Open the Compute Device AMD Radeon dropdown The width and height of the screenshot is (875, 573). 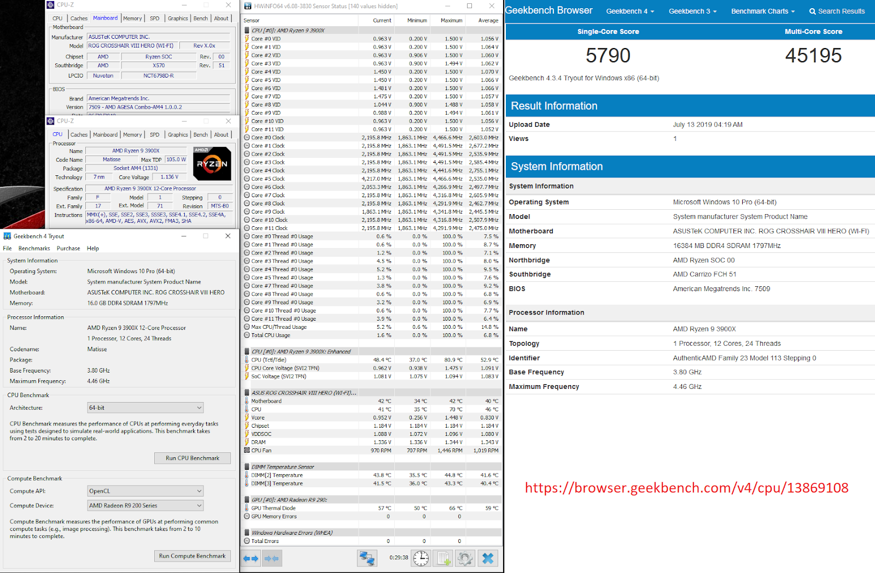(145, 506)
